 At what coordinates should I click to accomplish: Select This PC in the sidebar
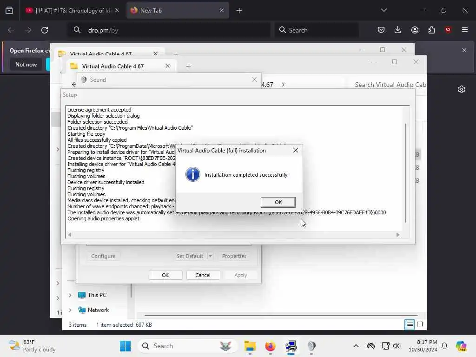click(x=93, y=295)
